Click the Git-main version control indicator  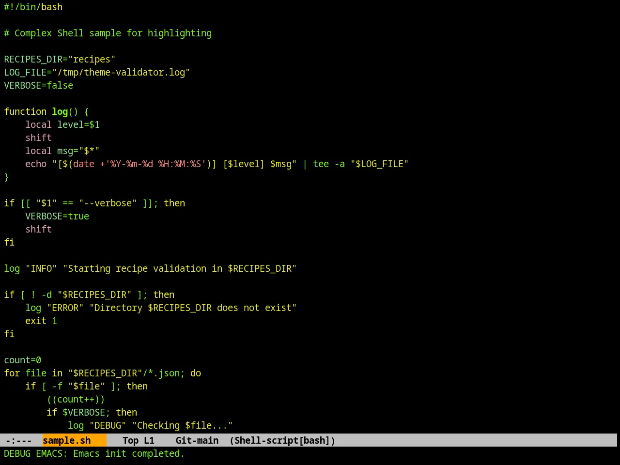[197, 440]
